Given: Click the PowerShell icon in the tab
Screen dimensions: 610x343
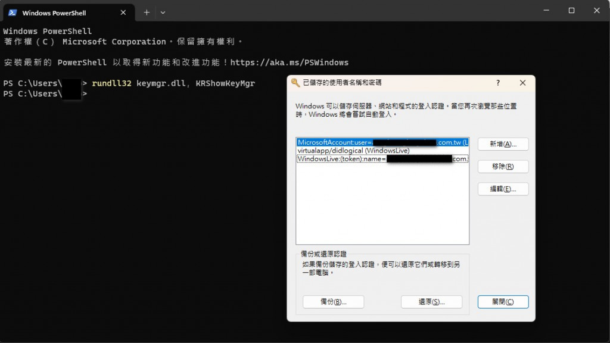Looking at the screenshot, I should (x=13, y=13).
